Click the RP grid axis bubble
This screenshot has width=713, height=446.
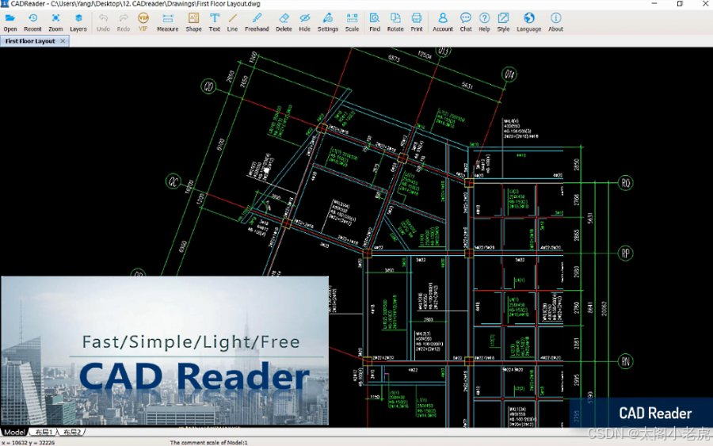[x=626, y=253]
